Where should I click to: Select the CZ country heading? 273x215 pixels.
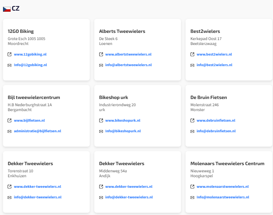[16, 9]
